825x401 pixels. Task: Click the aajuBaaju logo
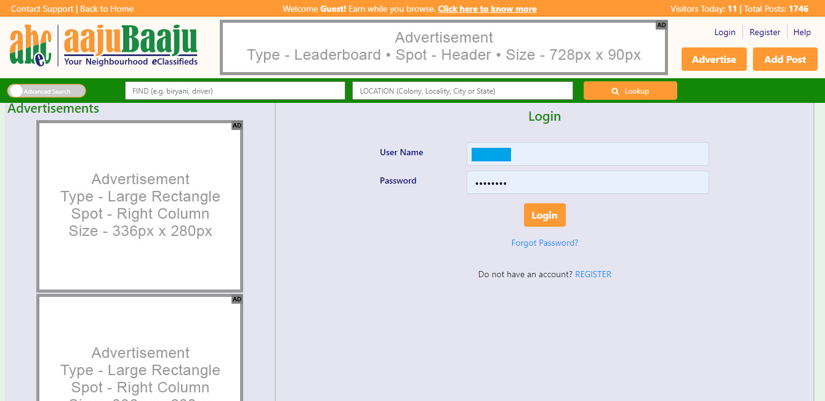click(x=103, y=46)
